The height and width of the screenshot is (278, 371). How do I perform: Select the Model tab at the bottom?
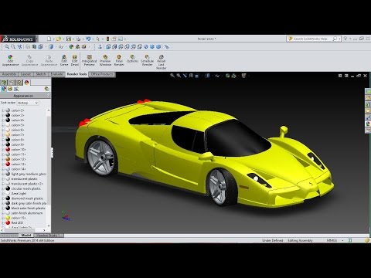pos(26,236)
